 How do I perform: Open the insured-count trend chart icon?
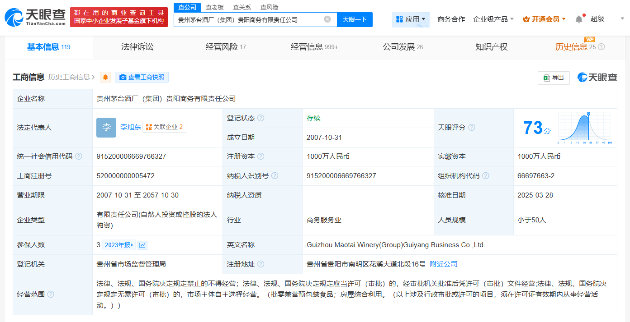pyautogui.click(x=142, y=245)
